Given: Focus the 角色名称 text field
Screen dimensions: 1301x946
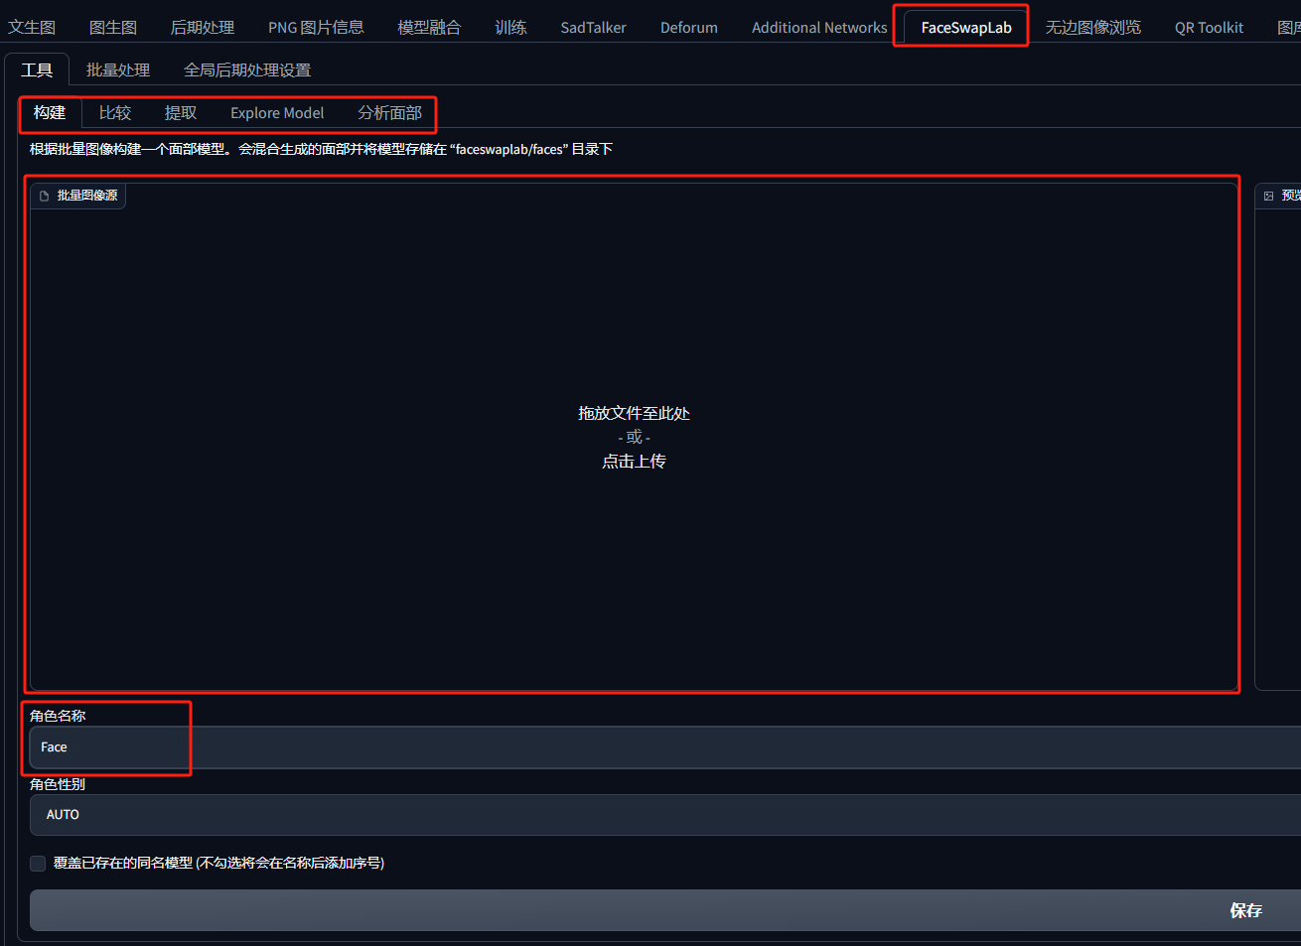Looking at the screenshot, I should click(x=665, y=746).
